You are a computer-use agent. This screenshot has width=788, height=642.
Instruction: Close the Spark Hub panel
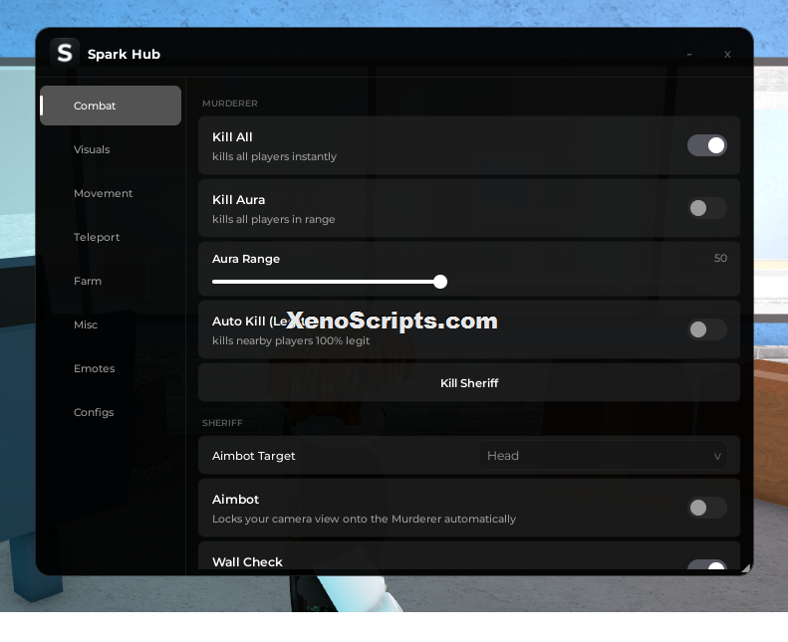click(727, 54)
